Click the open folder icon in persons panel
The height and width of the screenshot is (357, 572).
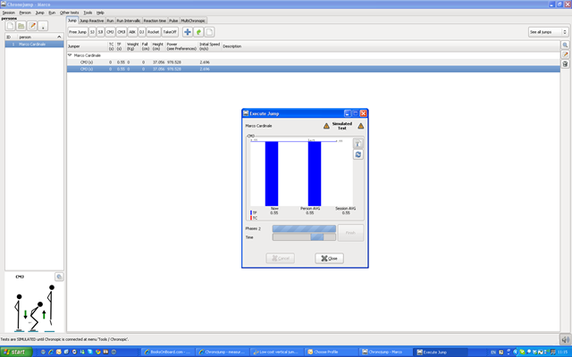click(x=21, y=26)
